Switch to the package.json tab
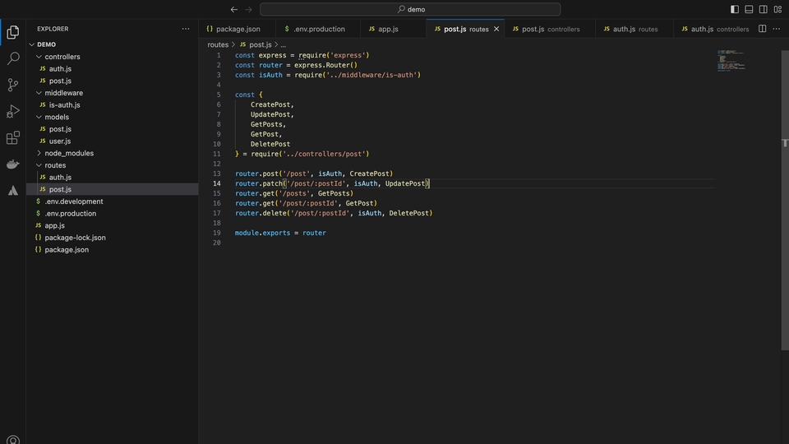The height and width of the screenshot is (444, 789). tap(238, 29)
